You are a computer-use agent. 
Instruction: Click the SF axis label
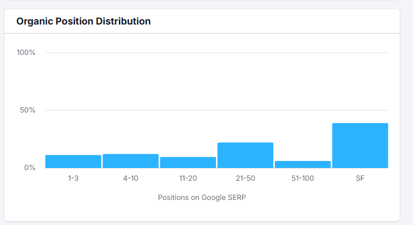click(x=360, y=179)
